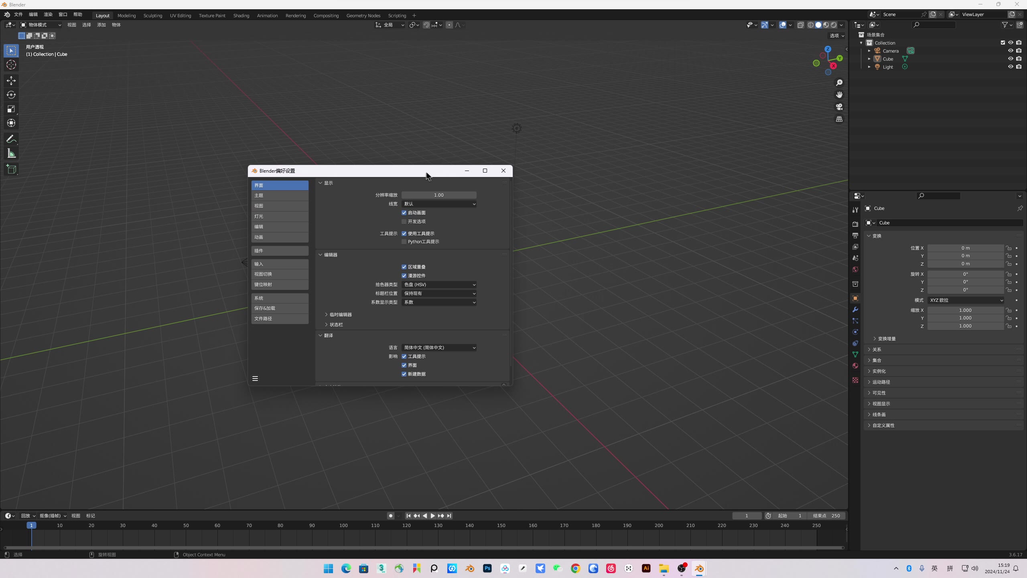Open the 标题栏位置 dropdown
This screenshot has height=578, width=1027.
[x=439, y=293]
